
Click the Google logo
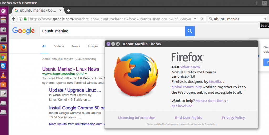[x=23, y=31]
